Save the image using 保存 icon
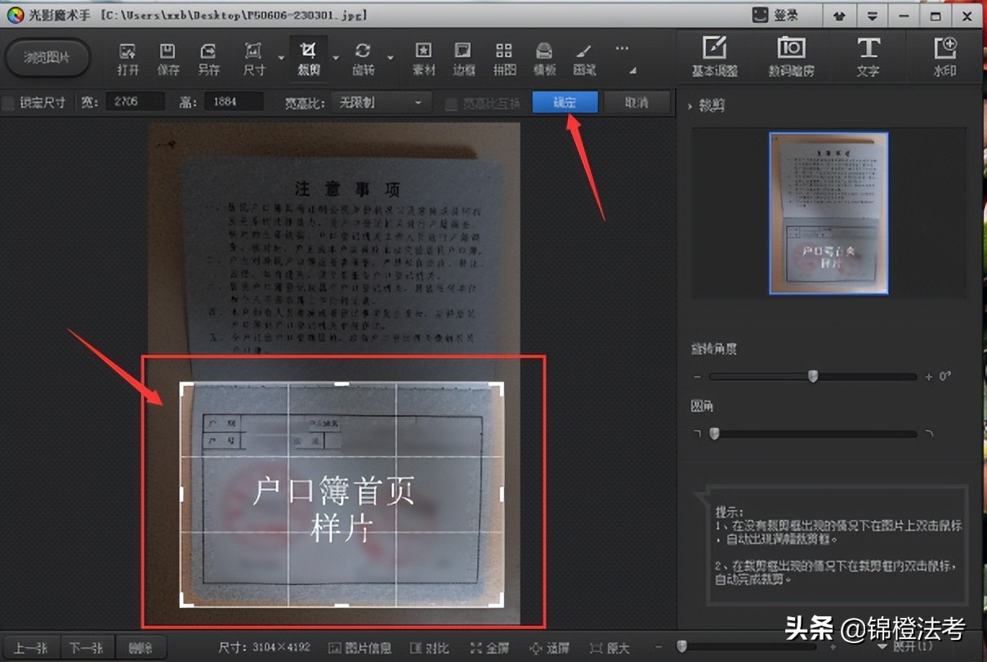 pos(167,56)
